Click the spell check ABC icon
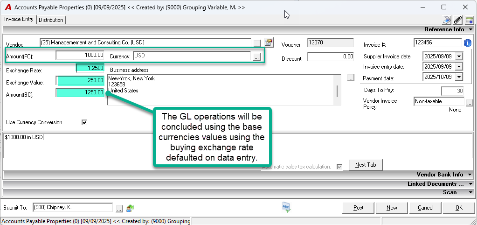 click(286, 207)
